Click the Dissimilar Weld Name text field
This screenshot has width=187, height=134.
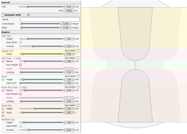coord(50,19)
